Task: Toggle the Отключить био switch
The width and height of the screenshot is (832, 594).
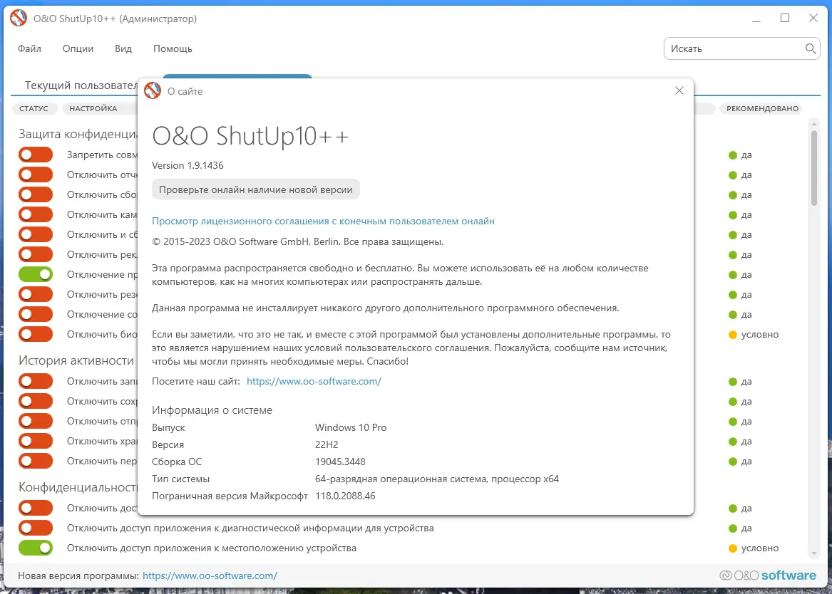Action: (x=36, y=334)
